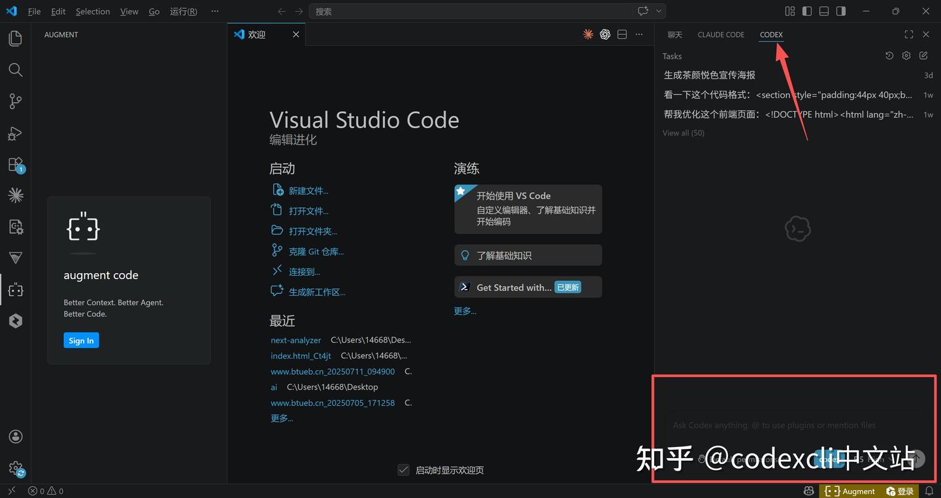
Task: Open the File menu
Action: (x=34, y=11)
